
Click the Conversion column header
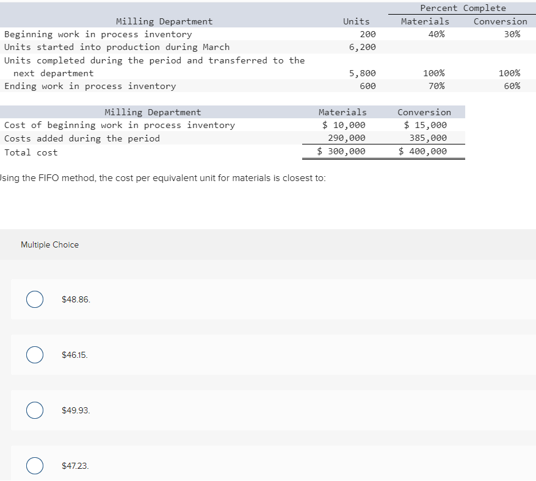500,21
